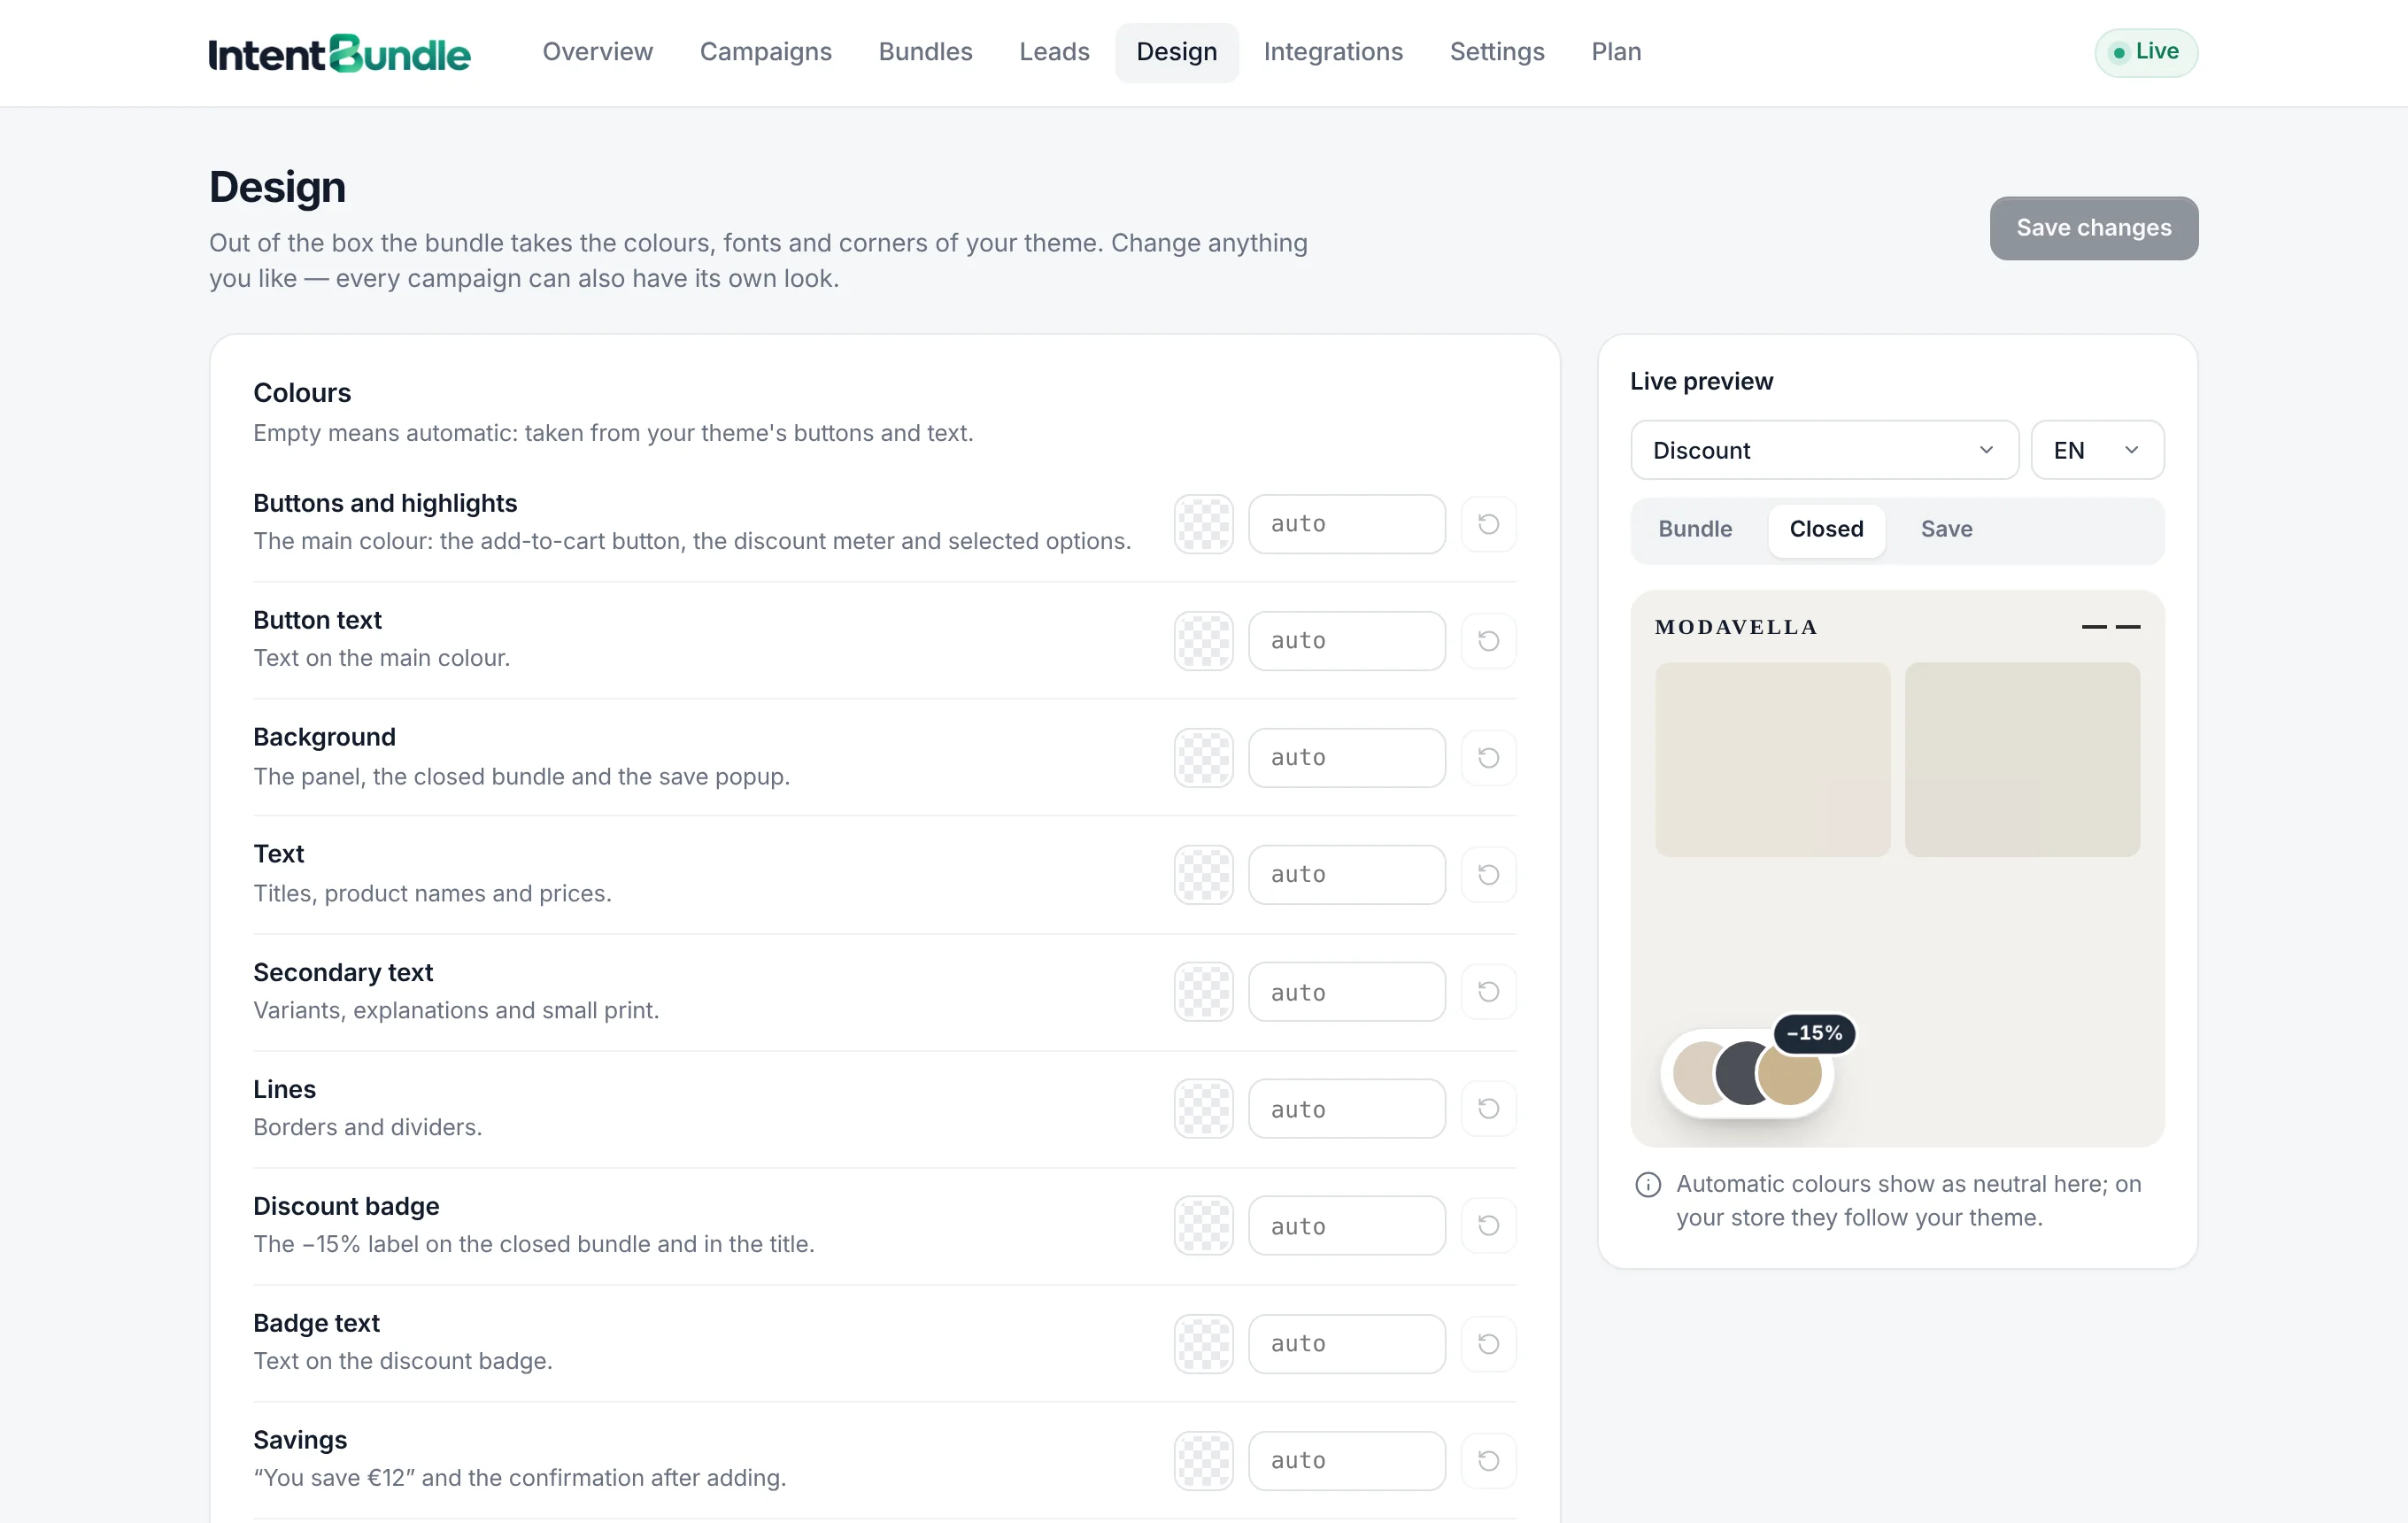Open the Settings page
Screen dimensions: 2408x1523
pyautogui.click(x=1497, y=52)
